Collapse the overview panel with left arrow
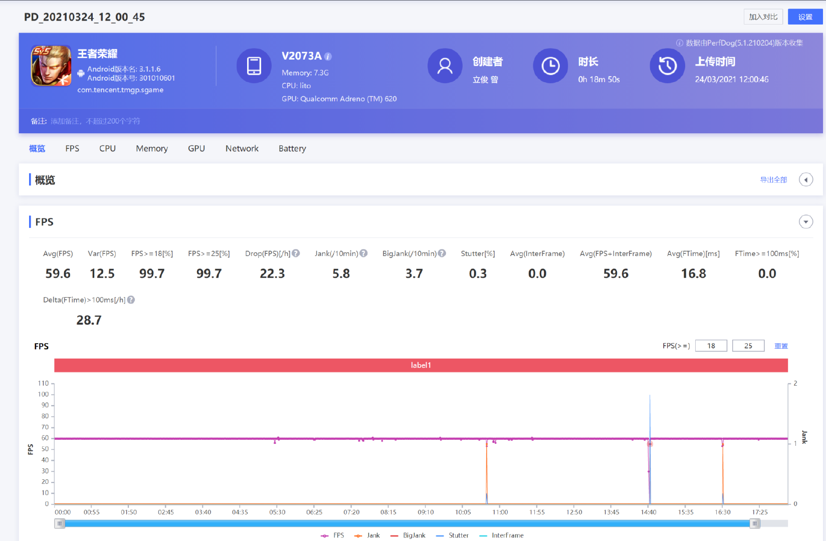 point(805,179)
